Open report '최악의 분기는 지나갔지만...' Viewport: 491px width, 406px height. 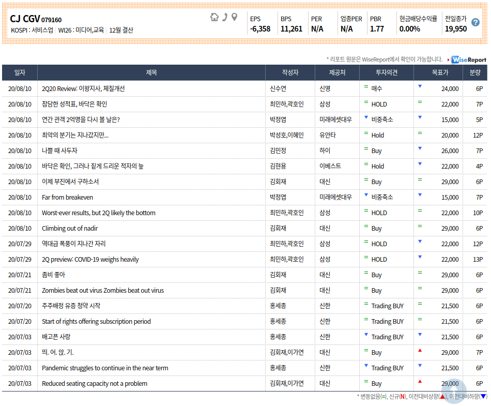(x=75, y=136)
